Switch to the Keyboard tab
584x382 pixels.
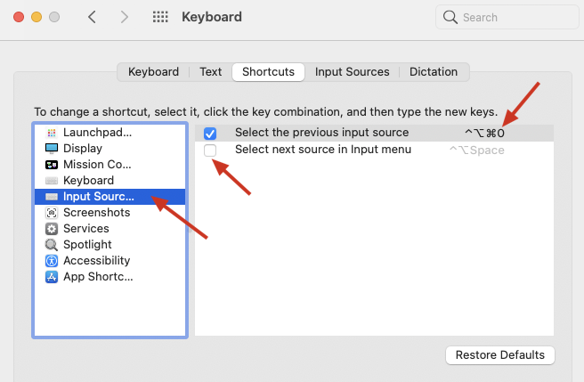point(153,72)
